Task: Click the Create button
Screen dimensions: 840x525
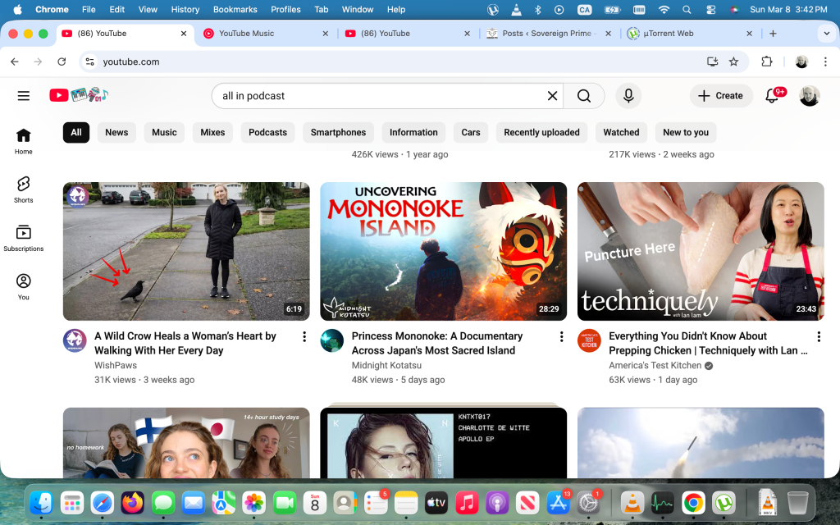Action: pyautogui.click(x=719, y=96)
